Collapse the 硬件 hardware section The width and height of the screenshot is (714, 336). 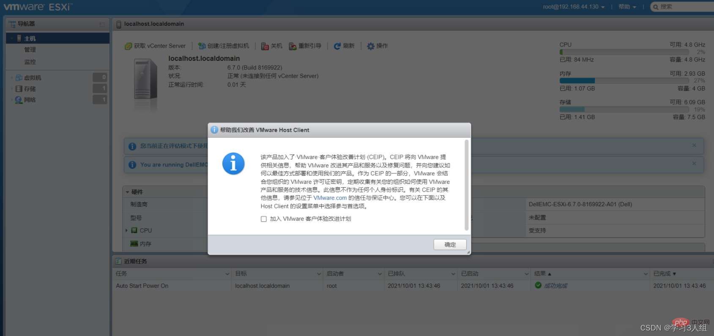tap(127, 192)
